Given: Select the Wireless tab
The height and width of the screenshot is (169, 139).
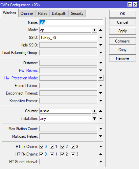Looking at the screenshot, I should click(x=10, y=13).
